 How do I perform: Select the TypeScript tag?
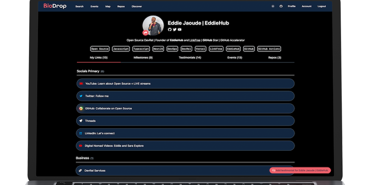141,49
